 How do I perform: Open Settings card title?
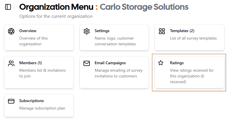[x=102, y=31]
